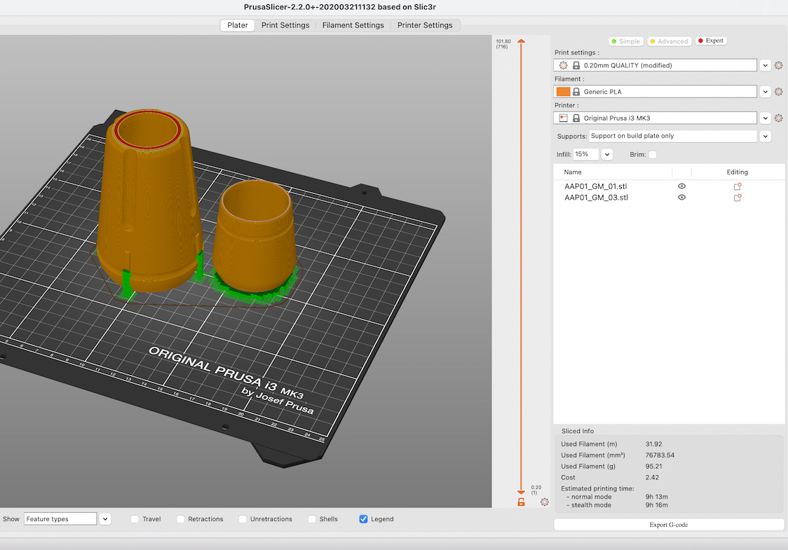This screenshot has height=550, width=788.
Task: Open the Print Settings tab
Action: 285,25
